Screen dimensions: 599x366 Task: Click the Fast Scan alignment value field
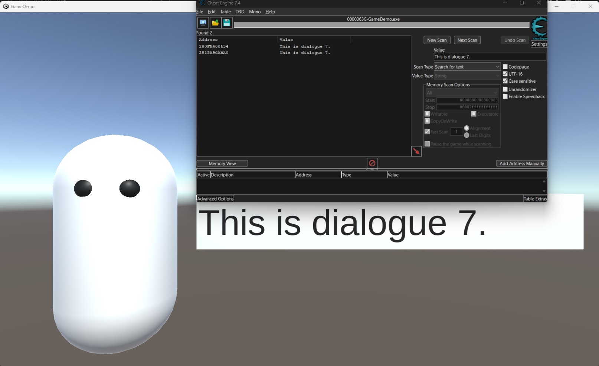tap(456, 132)
